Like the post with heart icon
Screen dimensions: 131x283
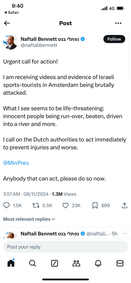(65, 206)
